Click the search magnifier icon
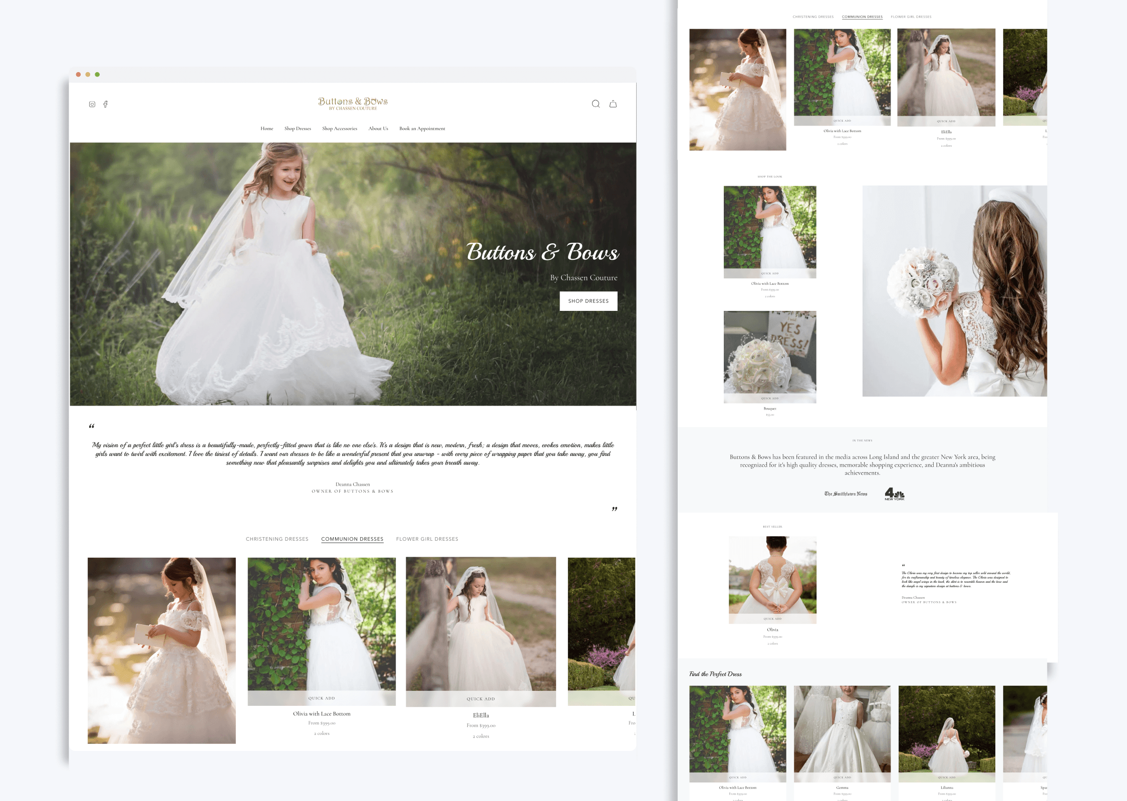The height and width of the screenshot is (801, 1127). [x=596, y=104]
